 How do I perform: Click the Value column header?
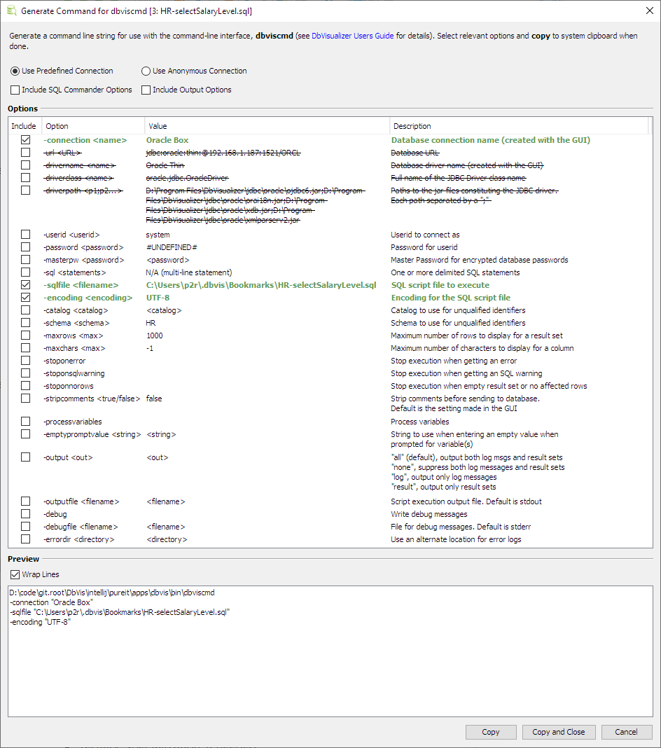pos(266,126)
